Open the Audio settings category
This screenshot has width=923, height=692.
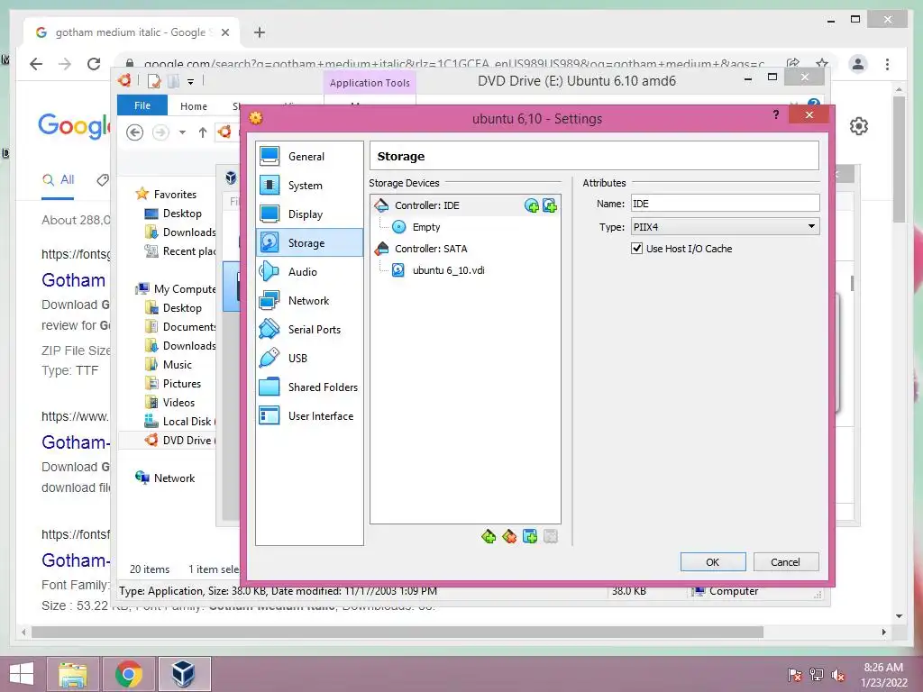309,272
